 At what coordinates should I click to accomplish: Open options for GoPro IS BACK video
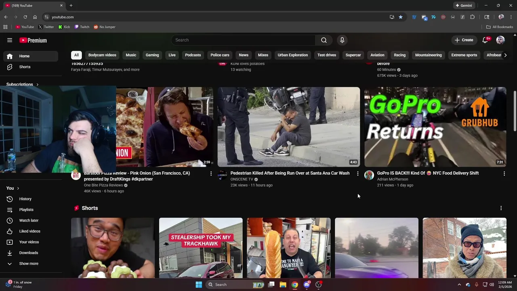(504, 173)
